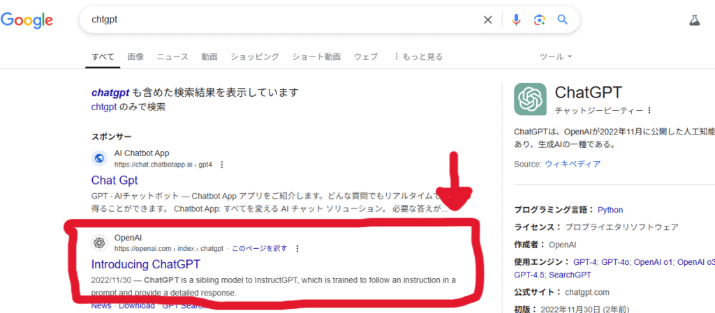Clear the search box with X icon

click(488, 20)
